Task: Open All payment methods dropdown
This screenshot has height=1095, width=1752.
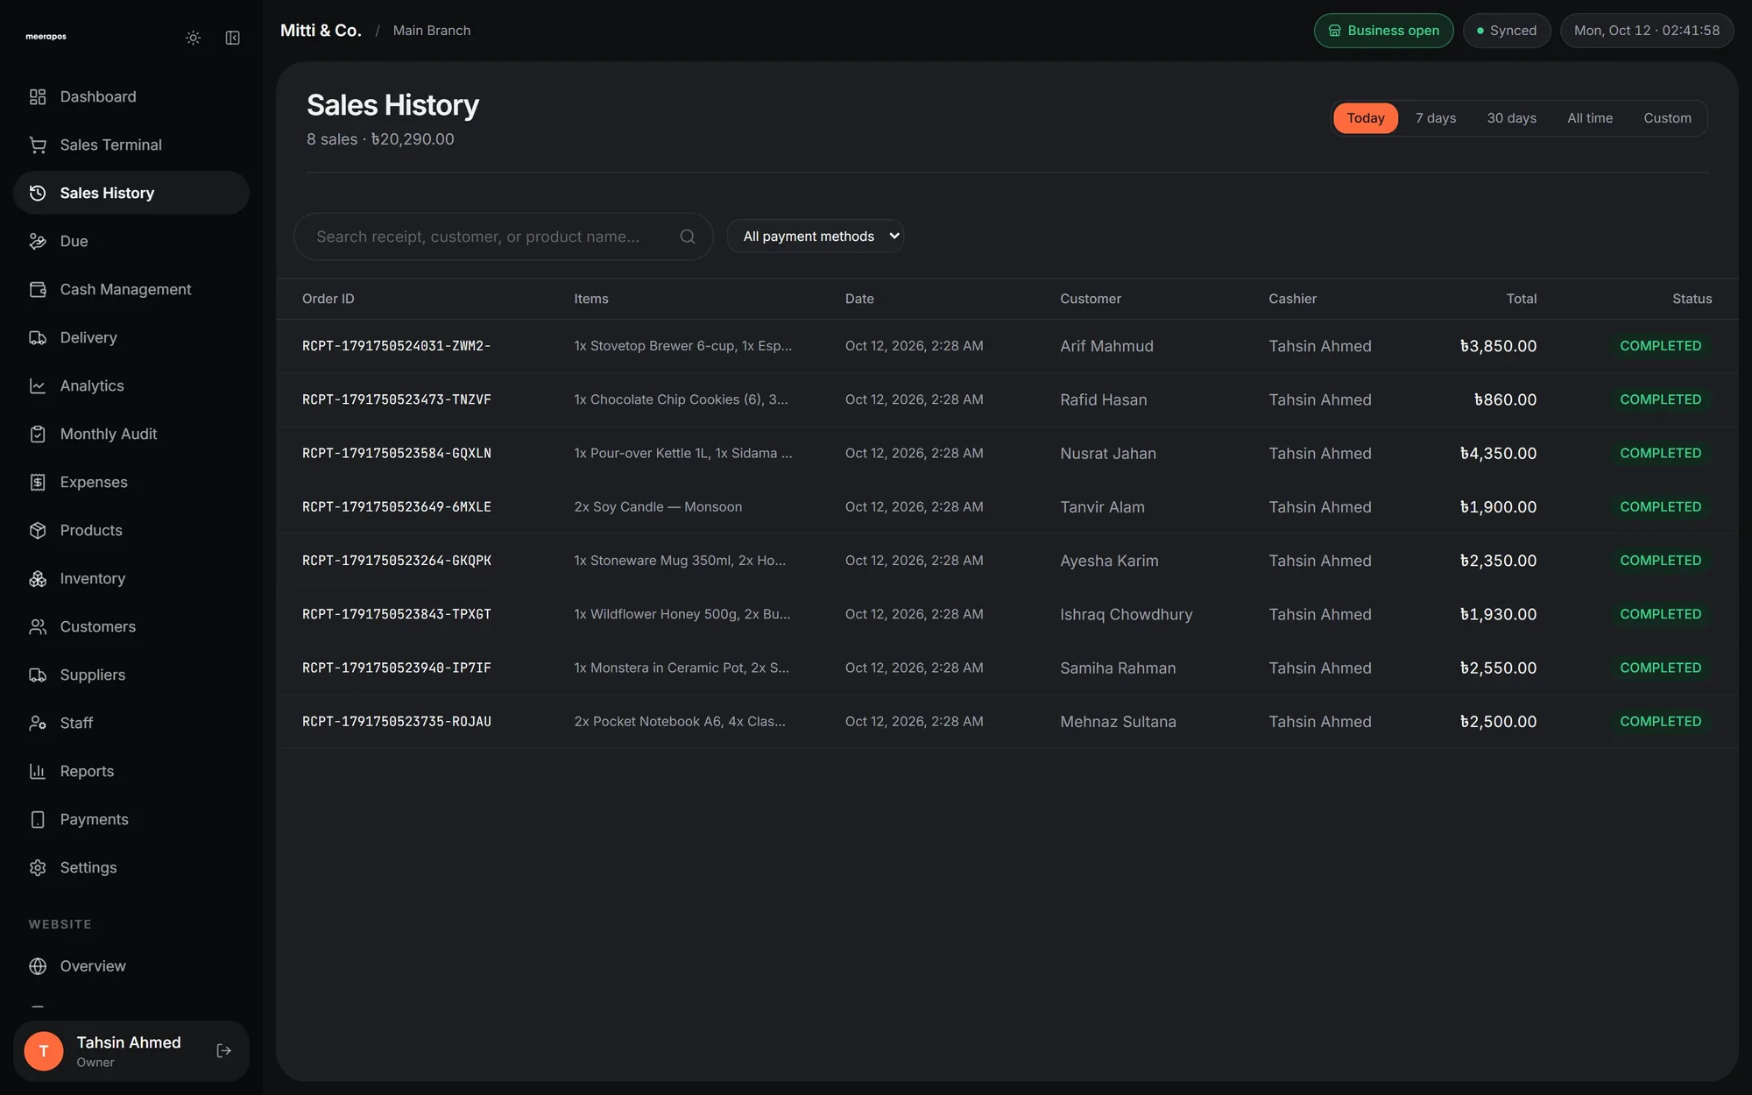Action: (x=816, y=236)
